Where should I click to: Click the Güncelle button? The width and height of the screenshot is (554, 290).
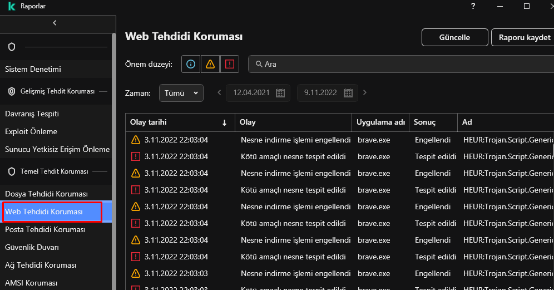pyautogui.click(x=455, y=37)
